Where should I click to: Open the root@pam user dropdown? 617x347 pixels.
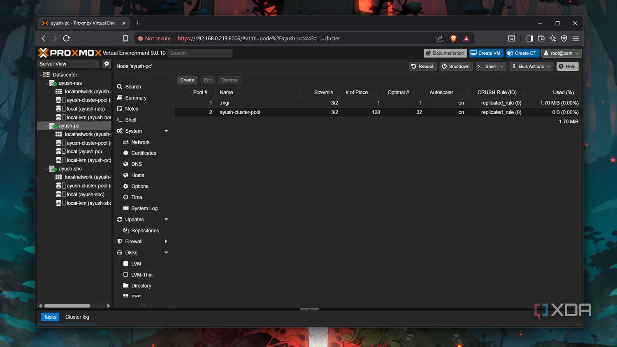pos(561,53)
